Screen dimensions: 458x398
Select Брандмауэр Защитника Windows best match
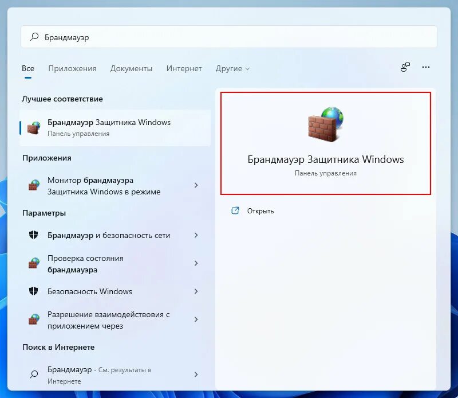[115, 128]
